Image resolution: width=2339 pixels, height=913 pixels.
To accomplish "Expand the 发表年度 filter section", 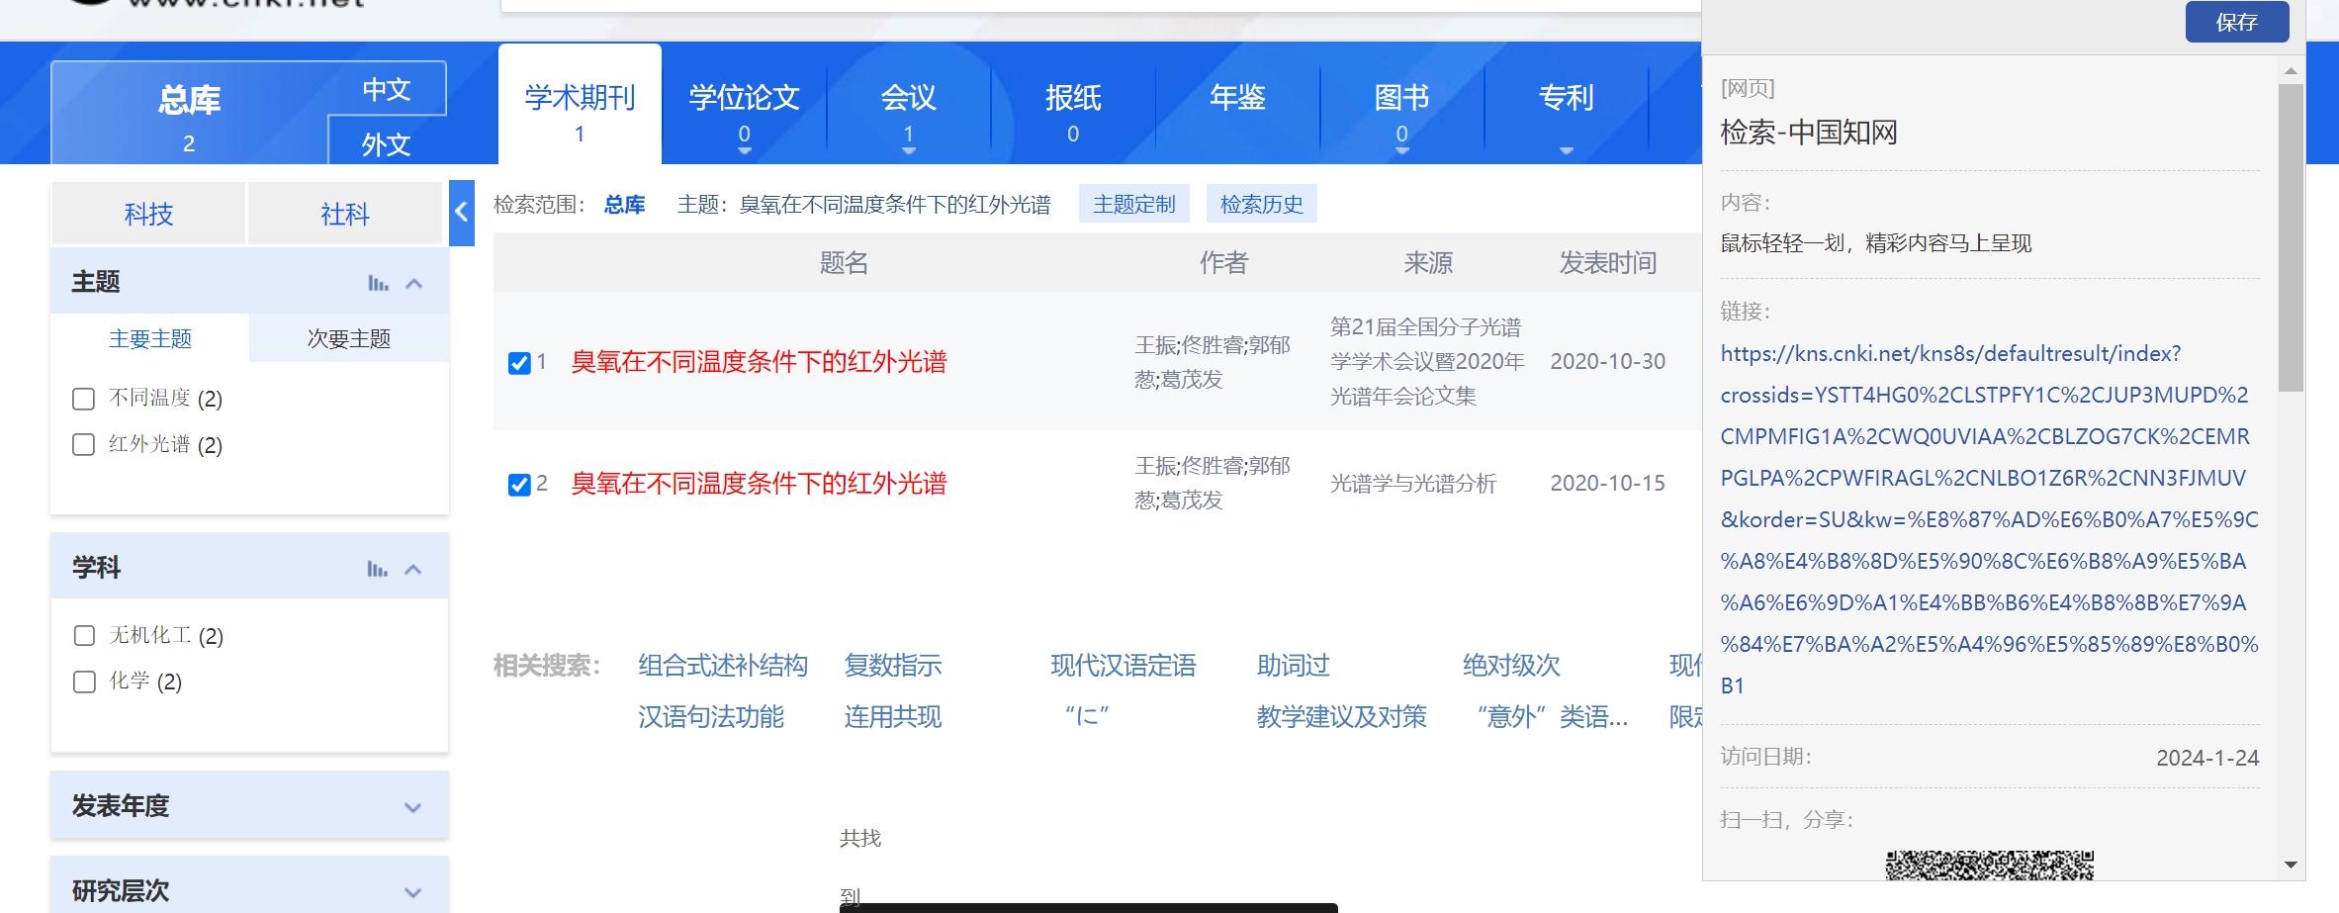I will (412, 807).
